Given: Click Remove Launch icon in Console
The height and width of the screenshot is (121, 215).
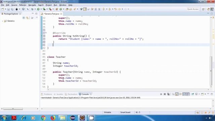Looking at the screenshot, I should 165,94.
